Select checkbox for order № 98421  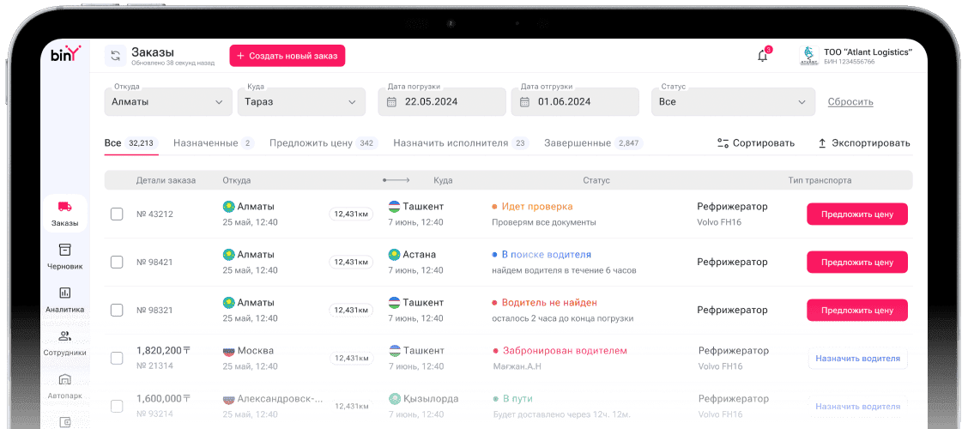point(117,263)
